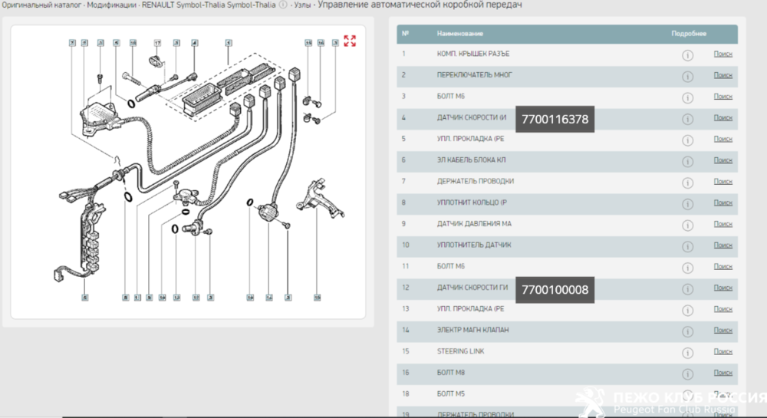Image resolution: width=767 pixels, height=418 pixels.
Task: Click Поиск link for row 3 БОЛТ М6
Action: tap(723, 97)
